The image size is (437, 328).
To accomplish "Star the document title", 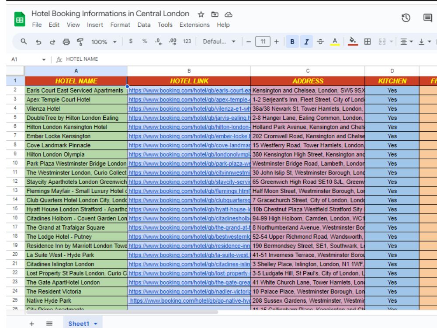I will [x=201, y=14].
